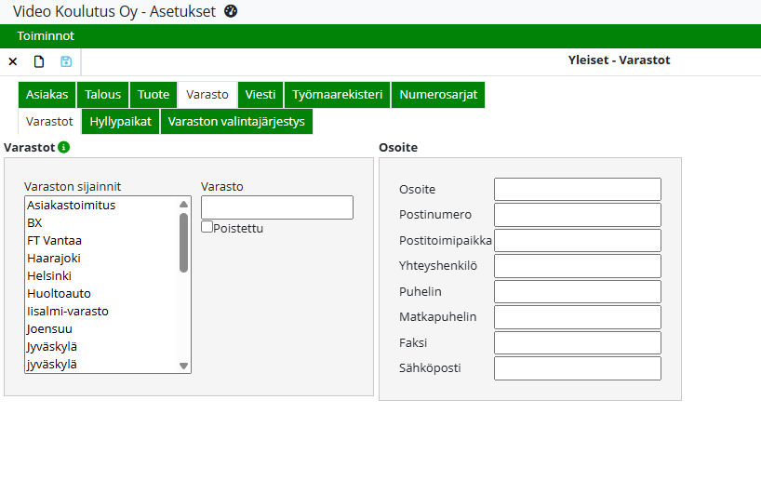
Task: Click the save diskette icon
Action: 66,61
